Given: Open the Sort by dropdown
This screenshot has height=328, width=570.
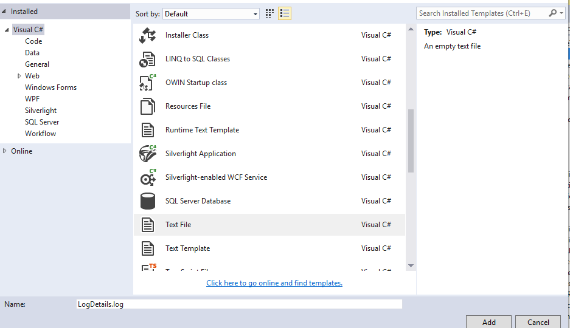Looking at the screenshot, I should 212,13.
